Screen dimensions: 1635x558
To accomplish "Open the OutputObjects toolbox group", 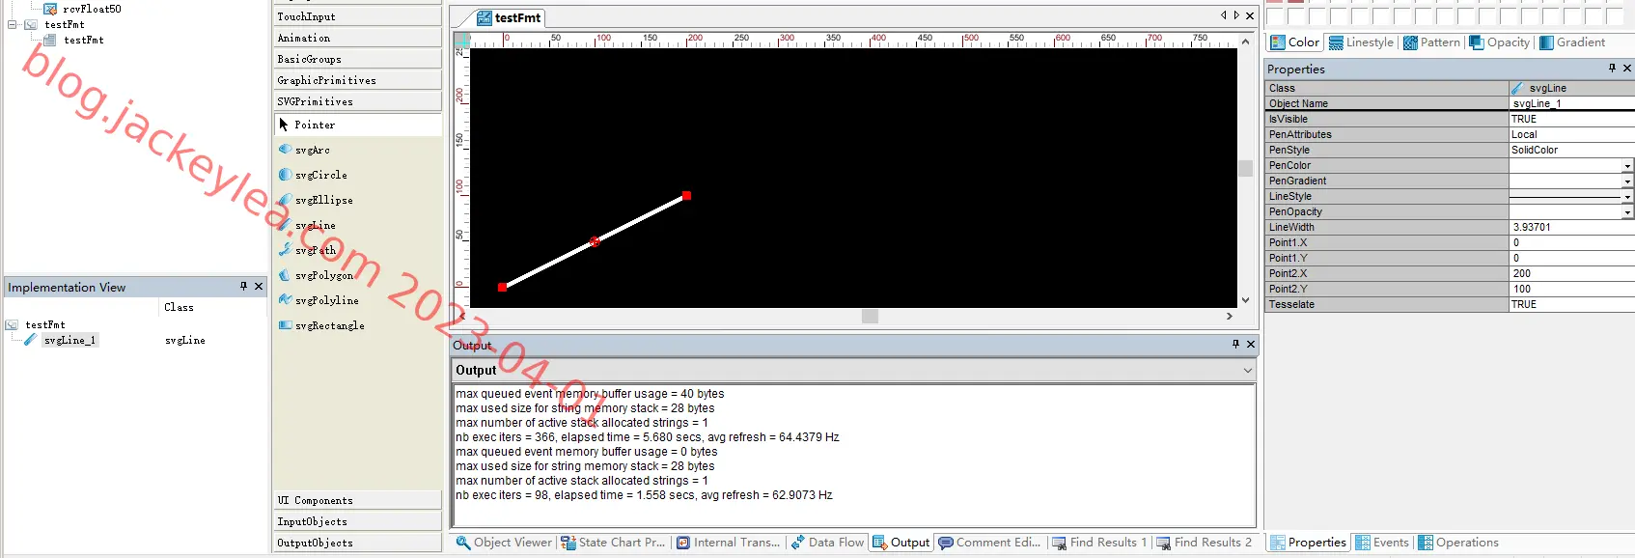I will [x=357, y=543].
